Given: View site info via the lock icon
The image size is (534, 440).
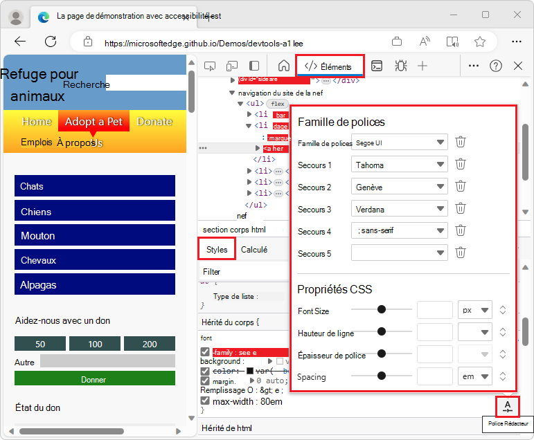Looking at the screenshot, I should [88, 42].
